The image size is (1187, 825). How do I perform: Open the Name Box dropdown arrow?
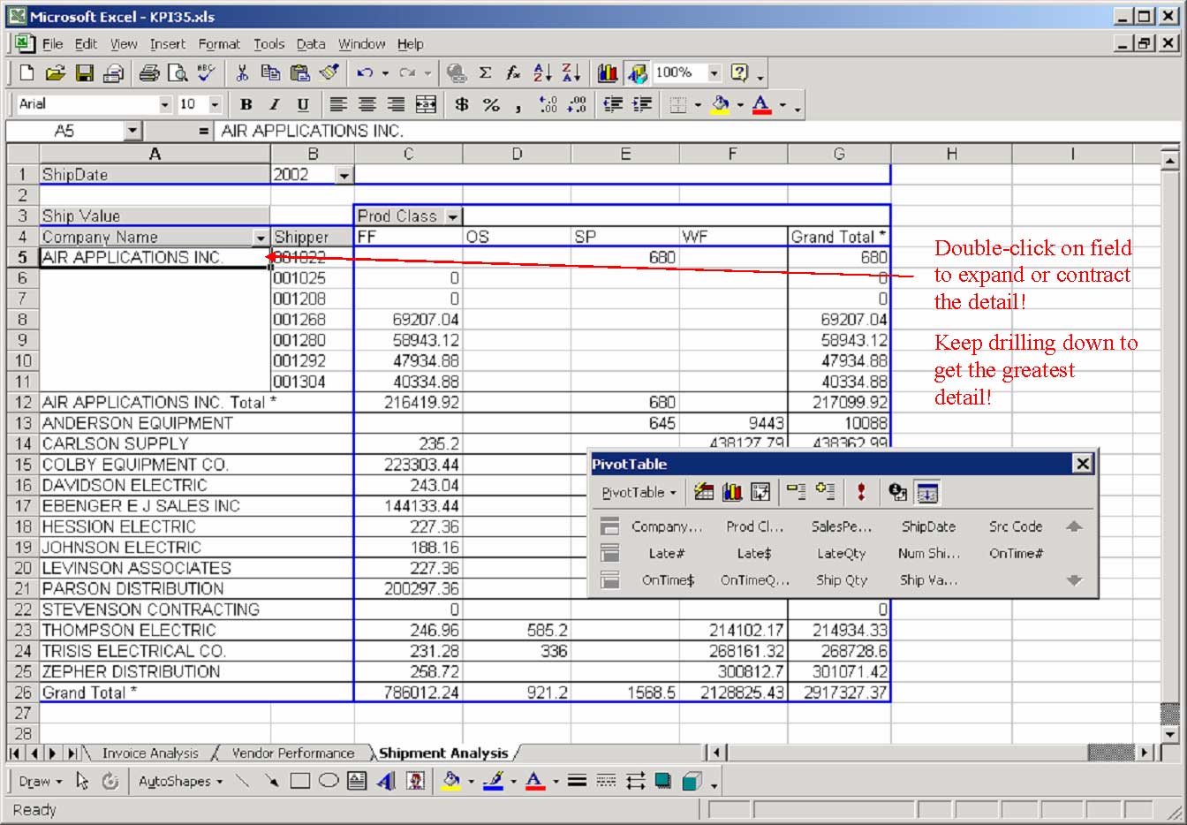coord(132,132)
